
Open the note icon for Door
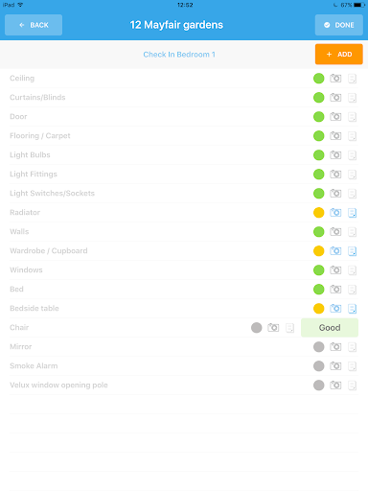(x=352, y=117)
